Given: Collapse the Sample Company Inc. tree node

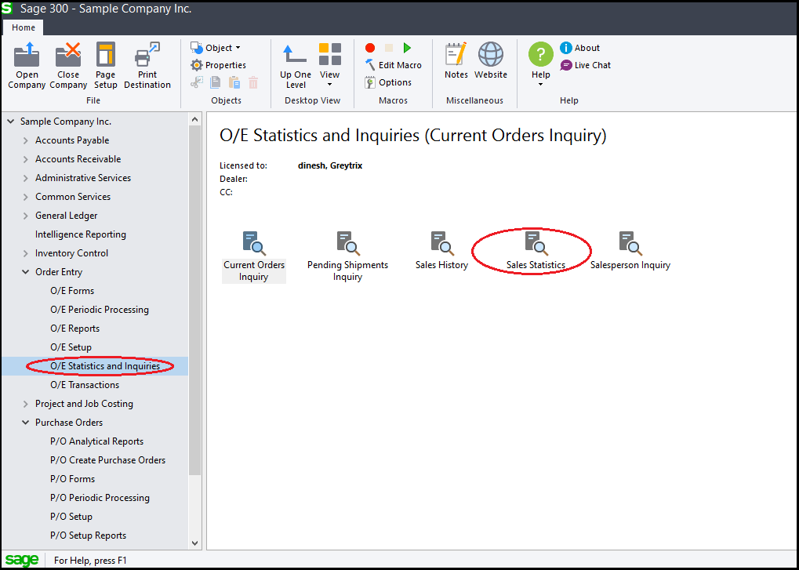Looking at the screenshot, I should 11,122.
